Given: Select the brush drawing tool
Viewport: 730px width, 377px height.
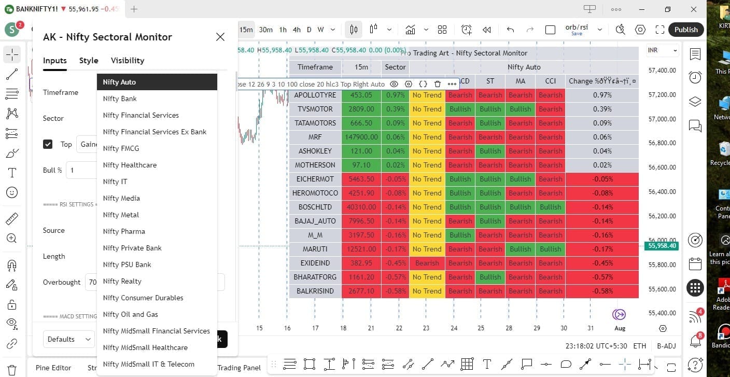Looking at the screenshot, I should pos(12,153).
